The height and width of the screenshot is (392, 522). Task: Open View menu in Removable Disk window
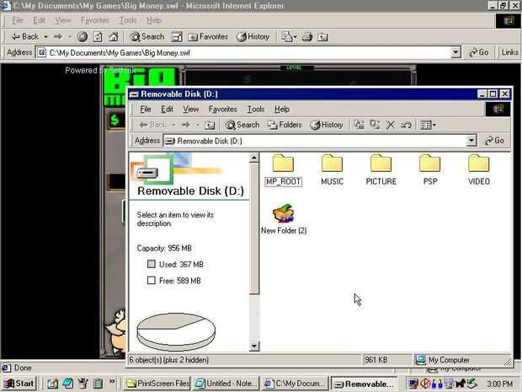[x=190, y=110]
